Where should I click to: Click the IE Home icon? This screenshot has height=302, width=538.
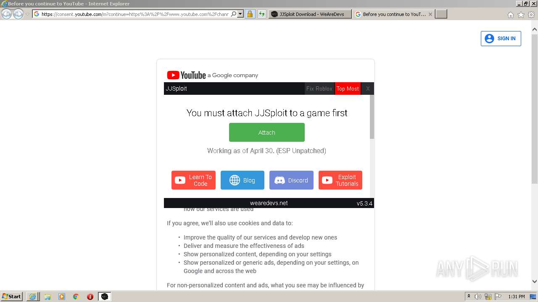[510, 15]
